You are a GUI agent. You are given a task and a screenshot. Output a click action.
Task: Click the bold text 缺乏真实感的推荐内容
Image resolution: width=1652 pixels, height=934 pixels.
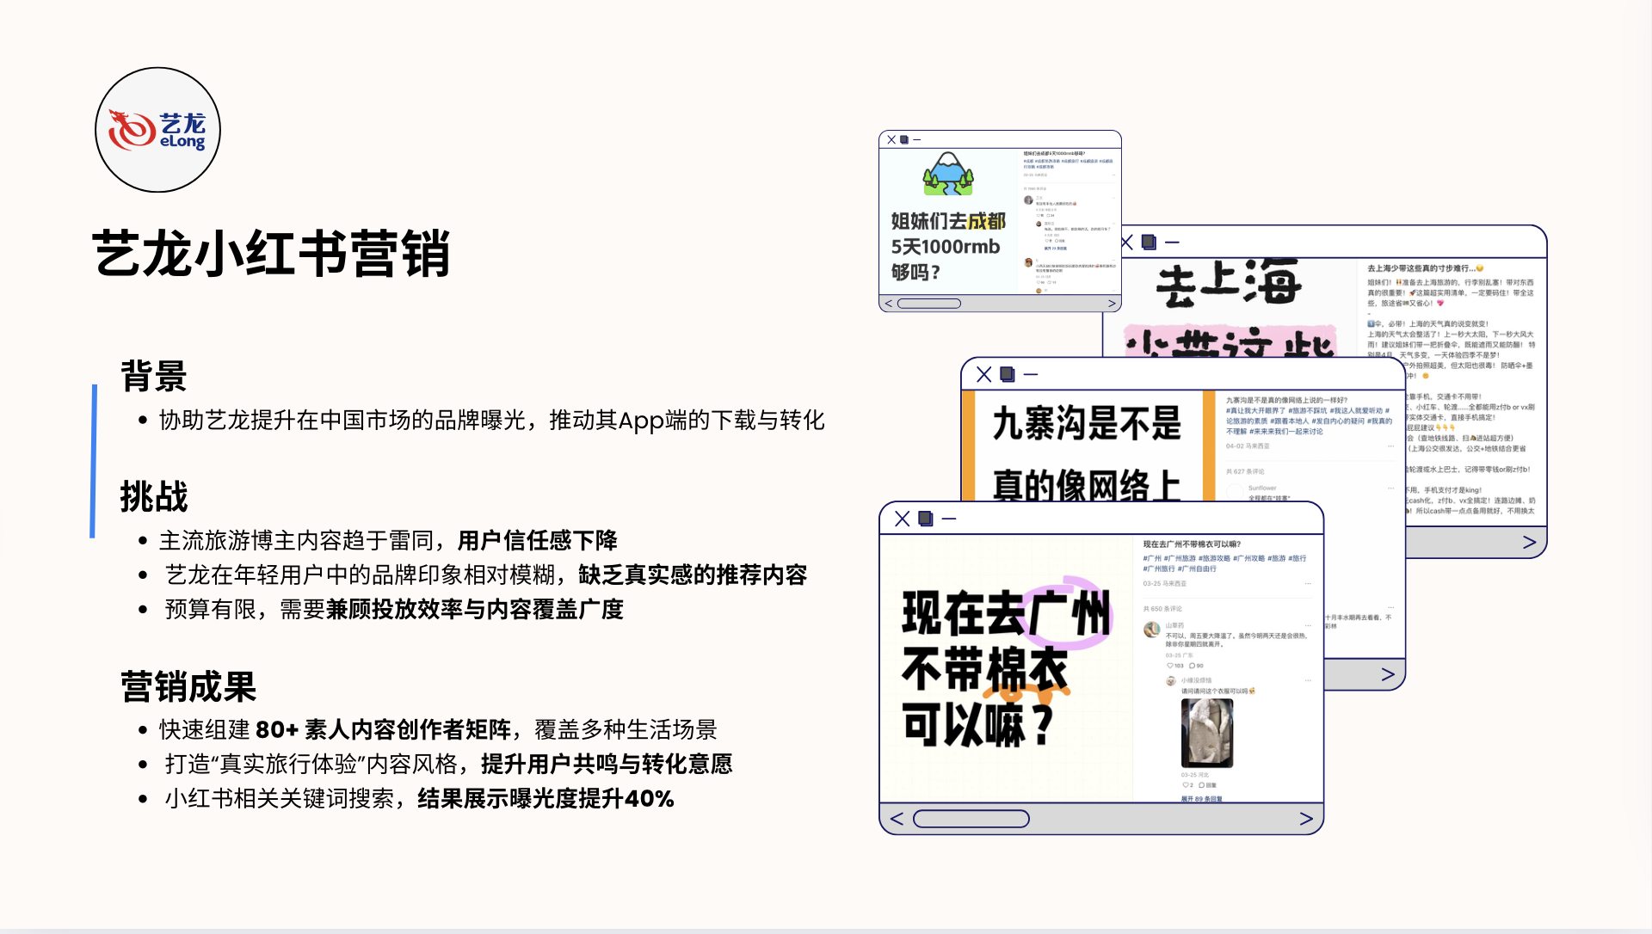[693, 575]
